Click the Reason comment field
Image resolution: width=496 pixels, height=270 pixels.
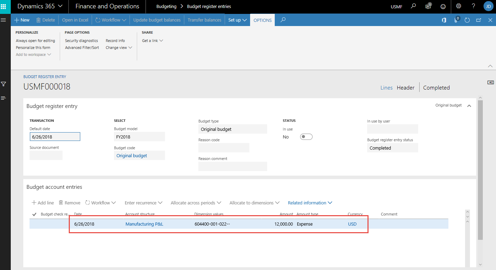coord(233,167)
